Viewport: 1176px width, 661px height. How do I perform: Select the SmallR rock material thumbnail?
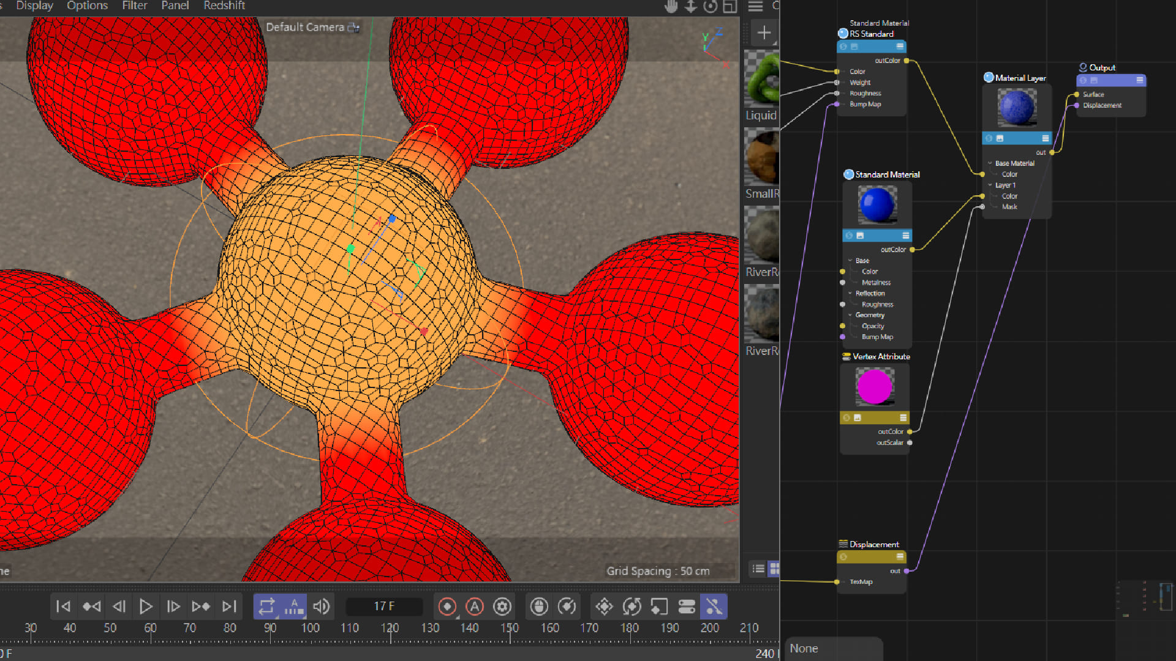pyautogui.click(x=761, y=157)
